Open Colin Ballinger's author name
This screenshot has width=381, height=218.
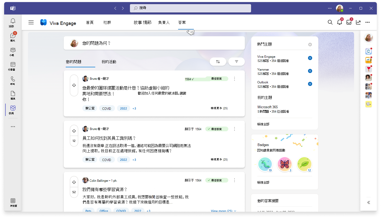click(99, 181)
